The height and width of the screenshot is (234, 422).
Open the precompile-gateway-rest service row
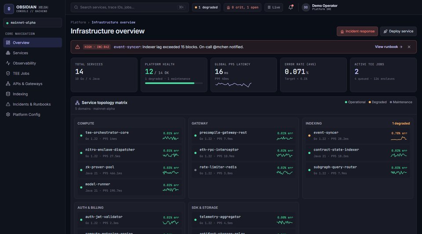[x=244, y=136]
